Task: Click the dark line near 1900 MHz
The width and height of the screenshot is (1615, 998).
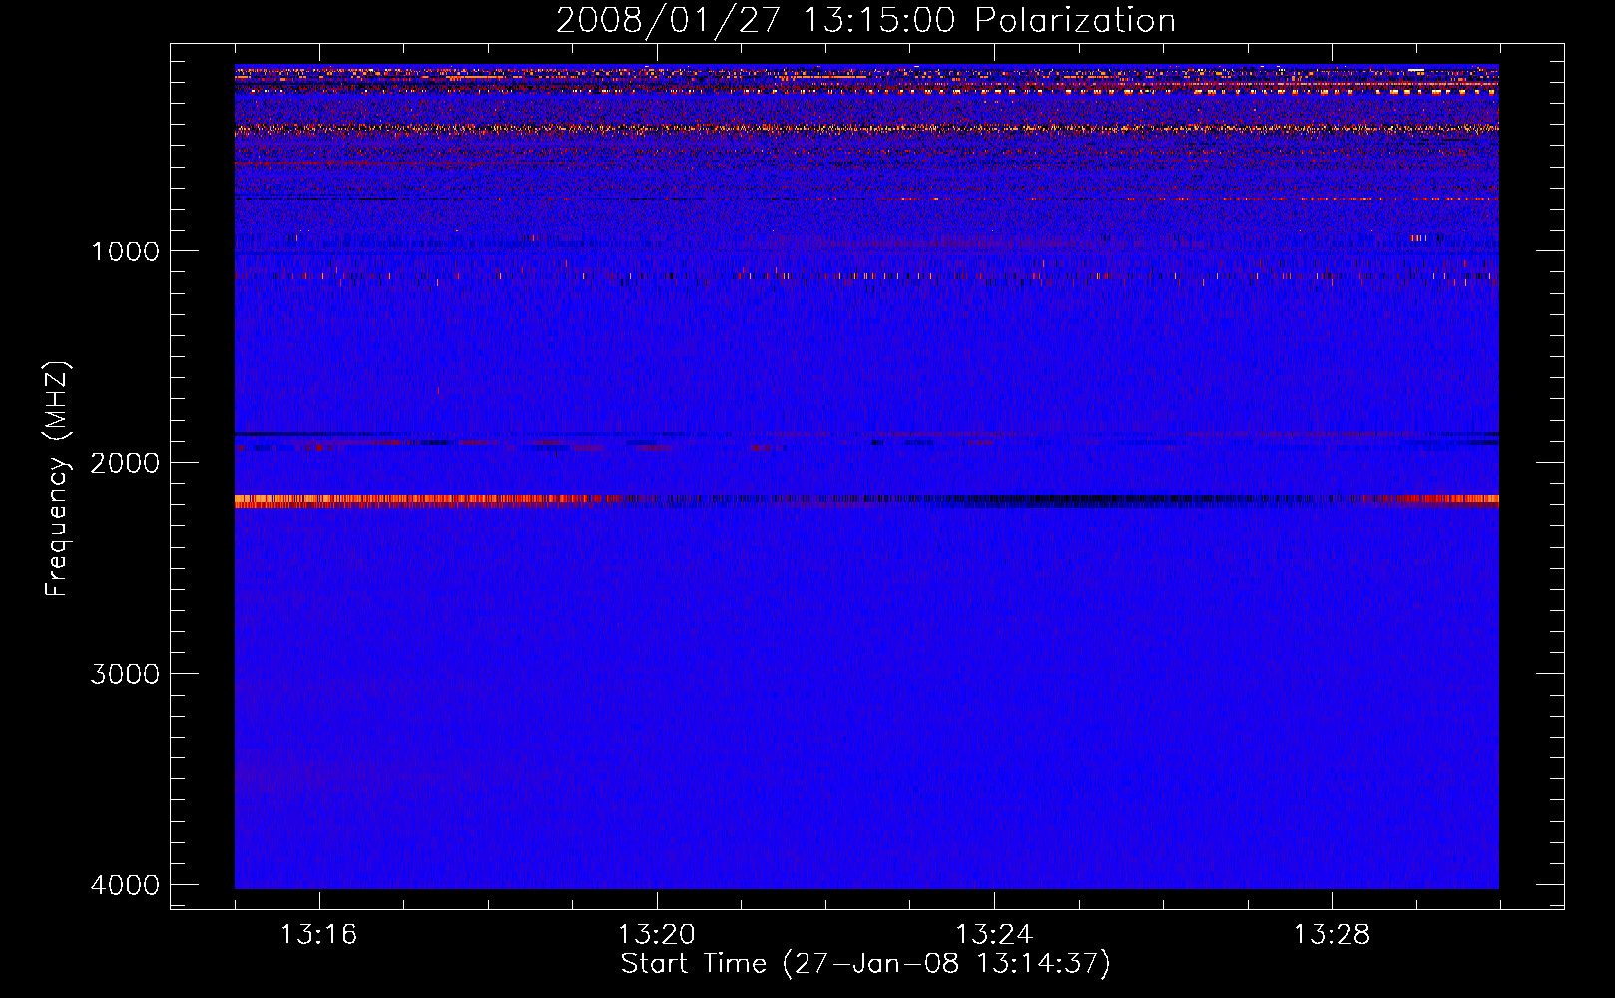Action: tap(866, 434)
